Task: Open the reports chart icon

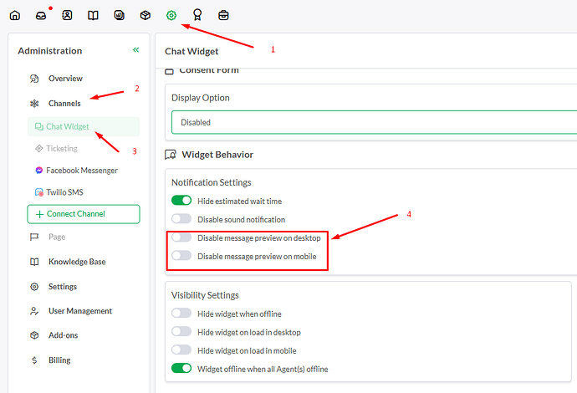Action: (x=119, y=15)
